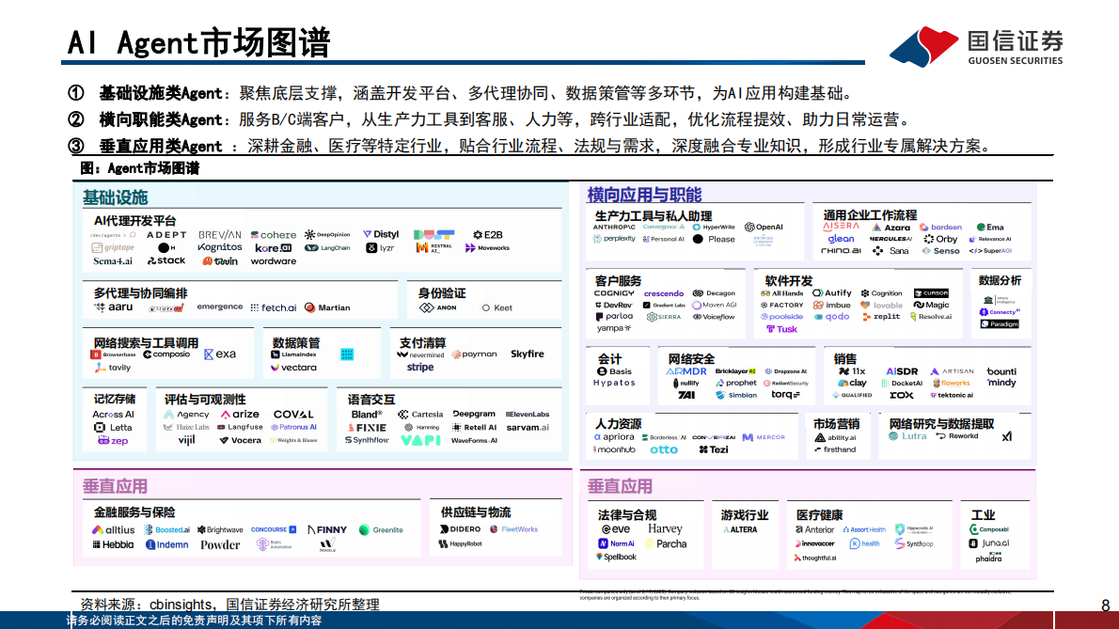Viewport: 1119px width, 629px height.
Task: Click the figure caption '图: Agent市场图谱'
Action: click(x=139, y=168)
